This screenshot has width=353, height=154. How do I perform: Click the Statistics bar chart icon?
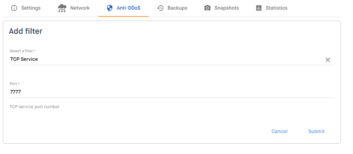tap(259, 8)
